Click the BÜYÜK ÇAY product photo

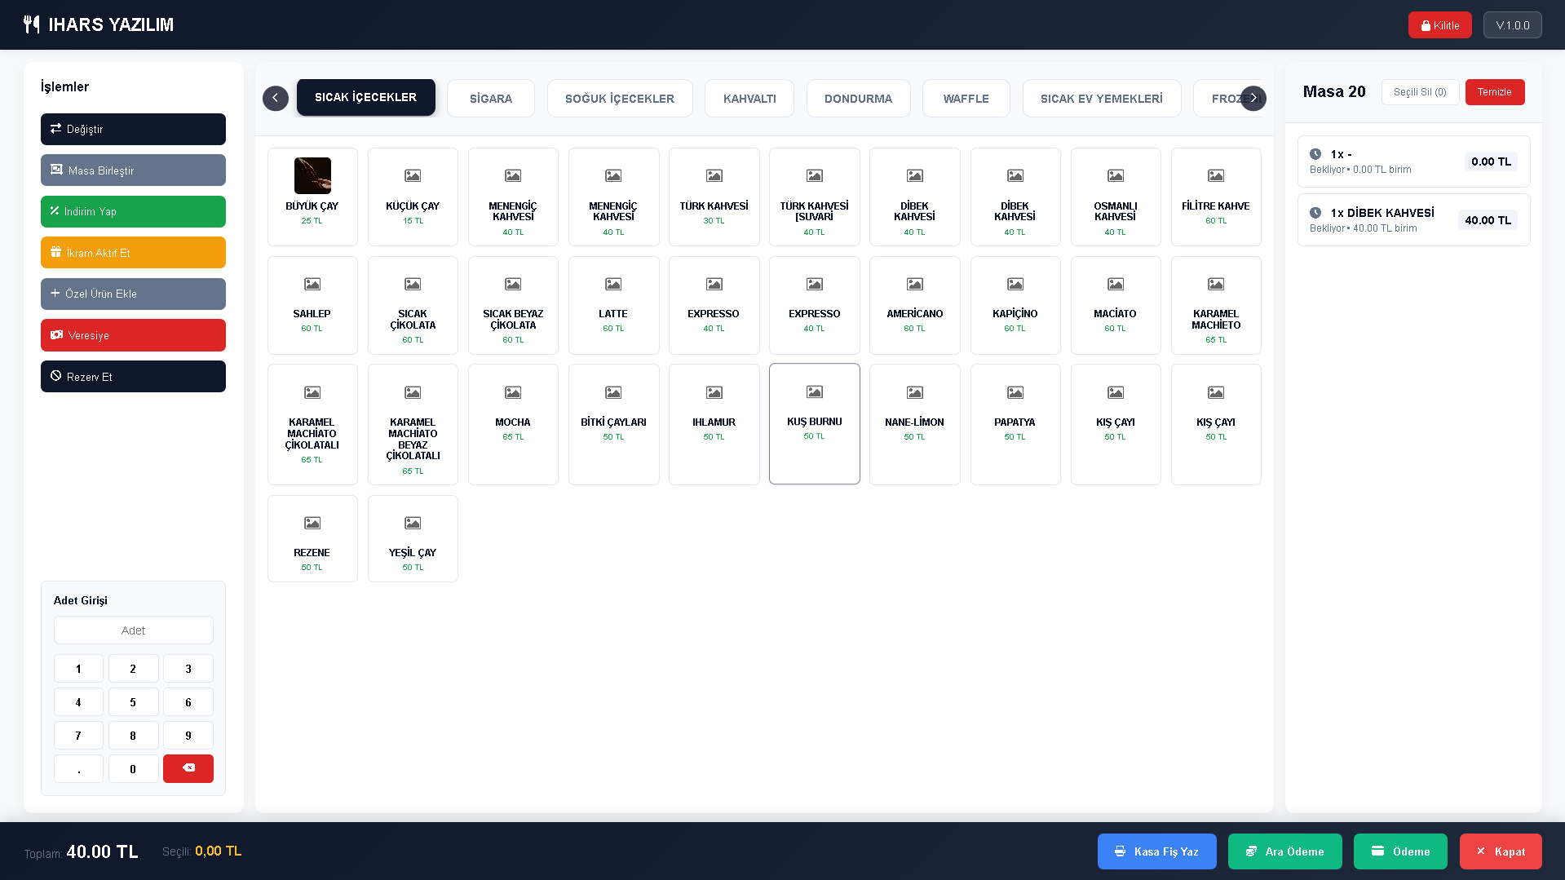[312, 175]
